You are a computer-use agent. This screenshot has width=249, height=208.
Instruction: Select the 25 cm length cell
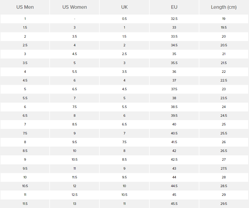tap(224, 124)
